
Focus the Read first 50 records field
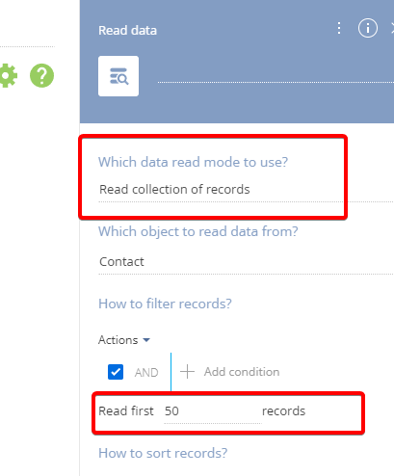coord(213,411)
